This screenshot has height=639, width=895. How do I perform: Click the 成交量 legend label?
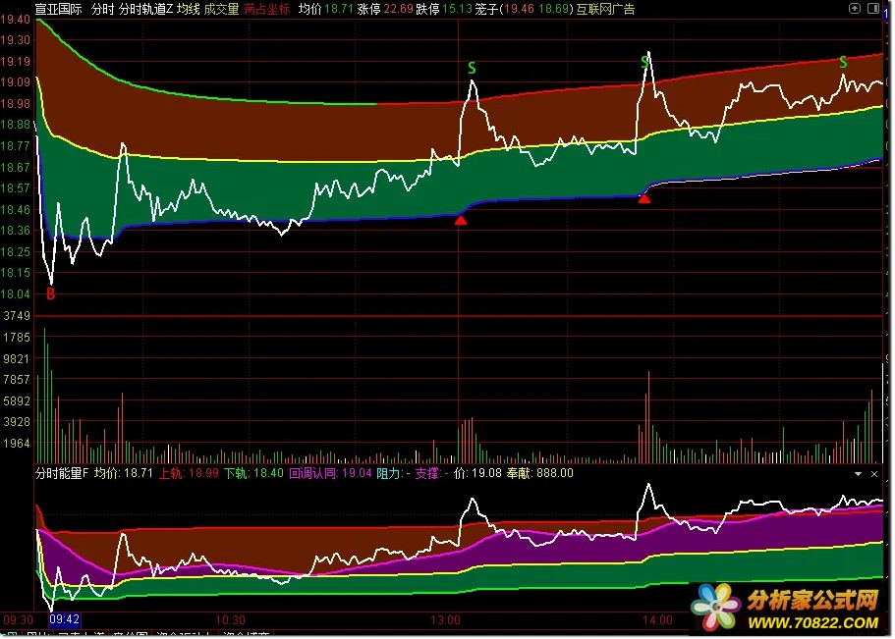(221, 9)
